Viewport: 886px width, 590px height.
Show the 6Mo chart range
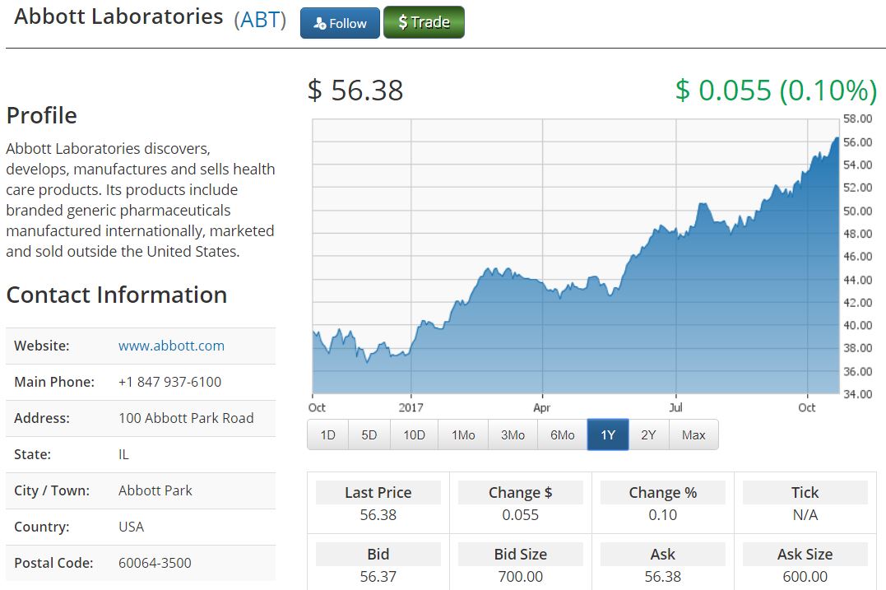tap(562, 435)
